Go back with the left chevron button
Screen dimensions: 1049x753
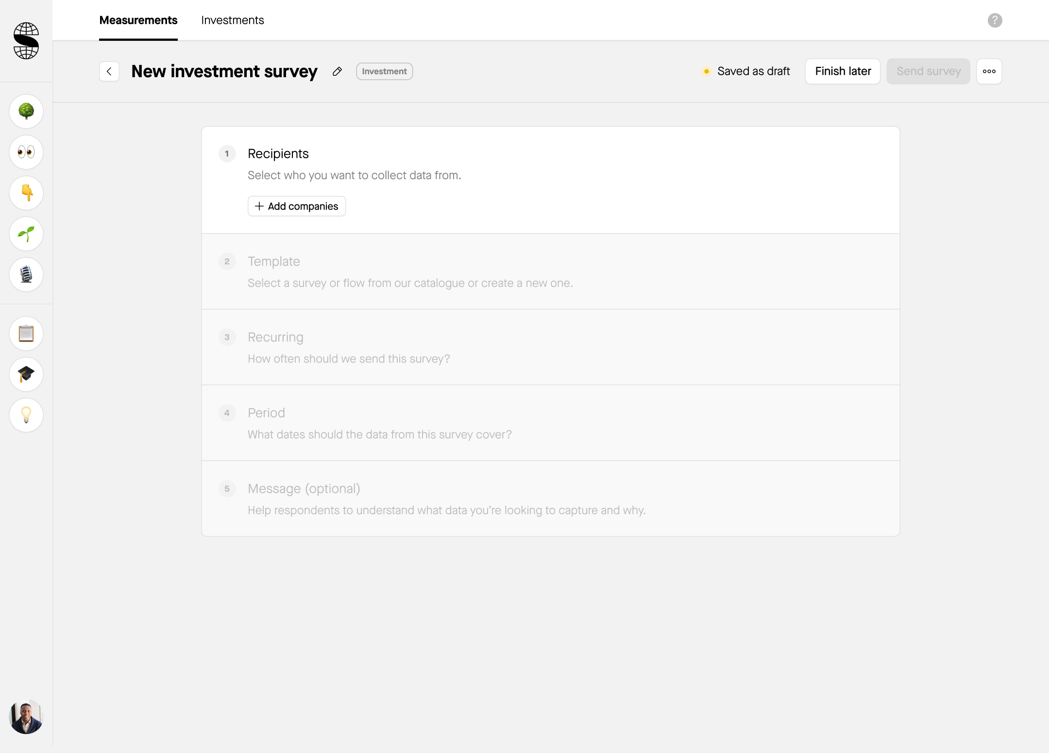tap(109, 71)
